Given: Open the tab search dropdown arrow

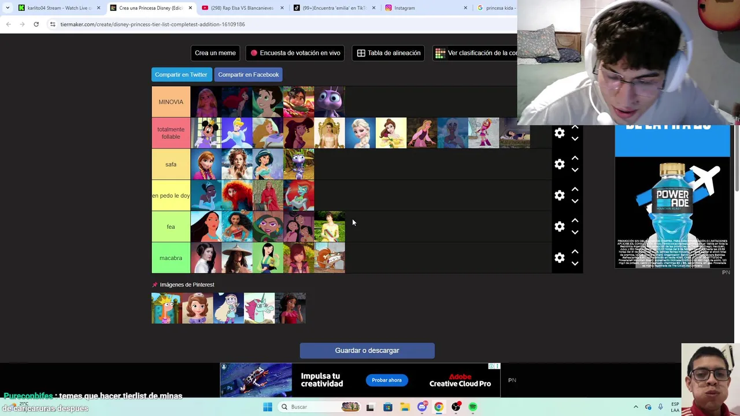Looking at the screenshot, I should pos(7,8).
